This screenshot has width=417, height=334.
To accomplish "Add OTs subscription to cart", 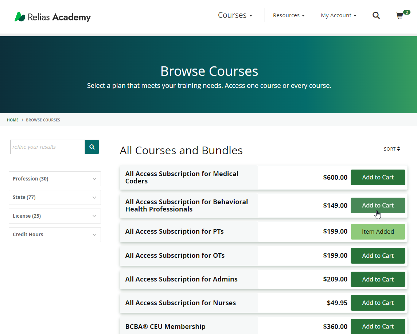I will pos(378,256).
